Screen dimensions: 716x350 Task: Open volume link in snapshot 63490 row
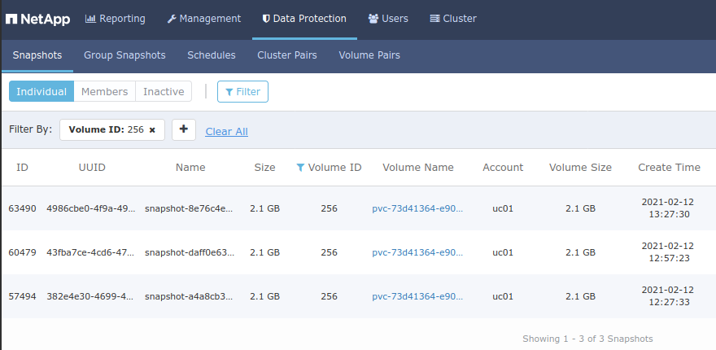(417, 209)
